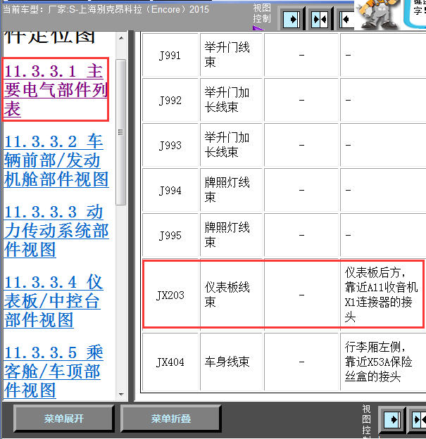Open 11.3.3.2 车辆前部/发动机舱部件视图 link

(56, 160)
